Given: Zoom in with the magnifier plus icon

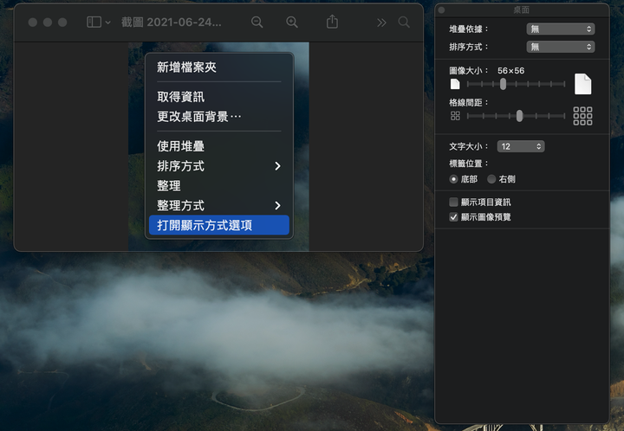Looking at the screenshot, I should tap(292, 23).
